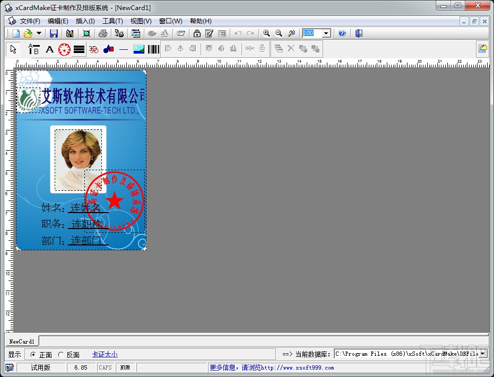Exit via the door icon

pyautogui.click(x=359, y=33)
